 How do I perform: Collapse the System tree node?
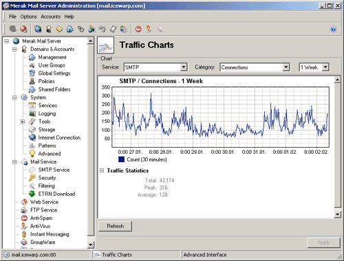pyautogui.click(x=14, y=98)
